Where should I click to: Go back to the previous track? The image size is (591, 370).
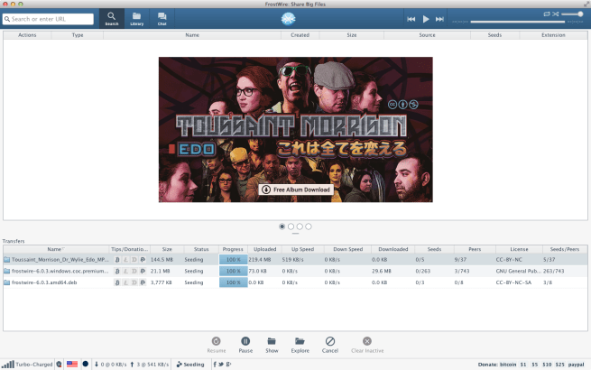(x=411, y=19)
